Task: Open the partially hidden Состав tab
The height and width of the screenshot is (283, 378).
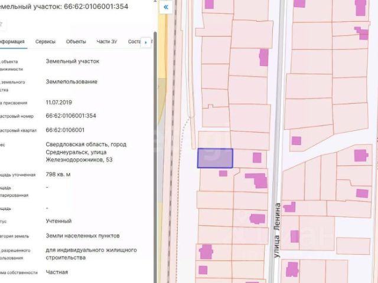Action: click(x=134, y=41)
